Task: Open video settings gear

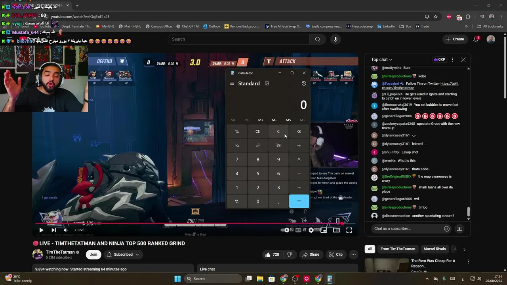Action: coord(311,230)
